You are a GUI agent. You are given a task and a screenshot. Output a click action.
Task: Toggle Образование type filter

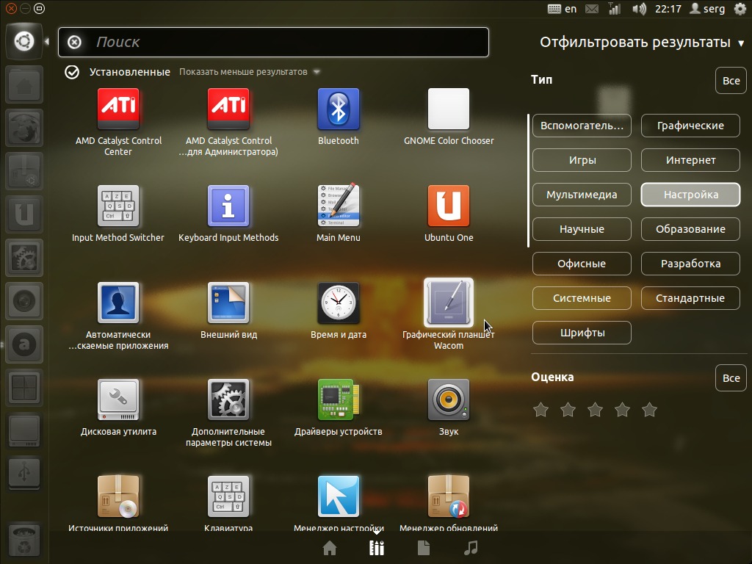point(690,229)
